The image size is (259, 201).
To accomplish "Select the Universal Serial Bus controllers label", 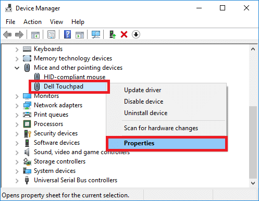I will click(x=76, y=180).
